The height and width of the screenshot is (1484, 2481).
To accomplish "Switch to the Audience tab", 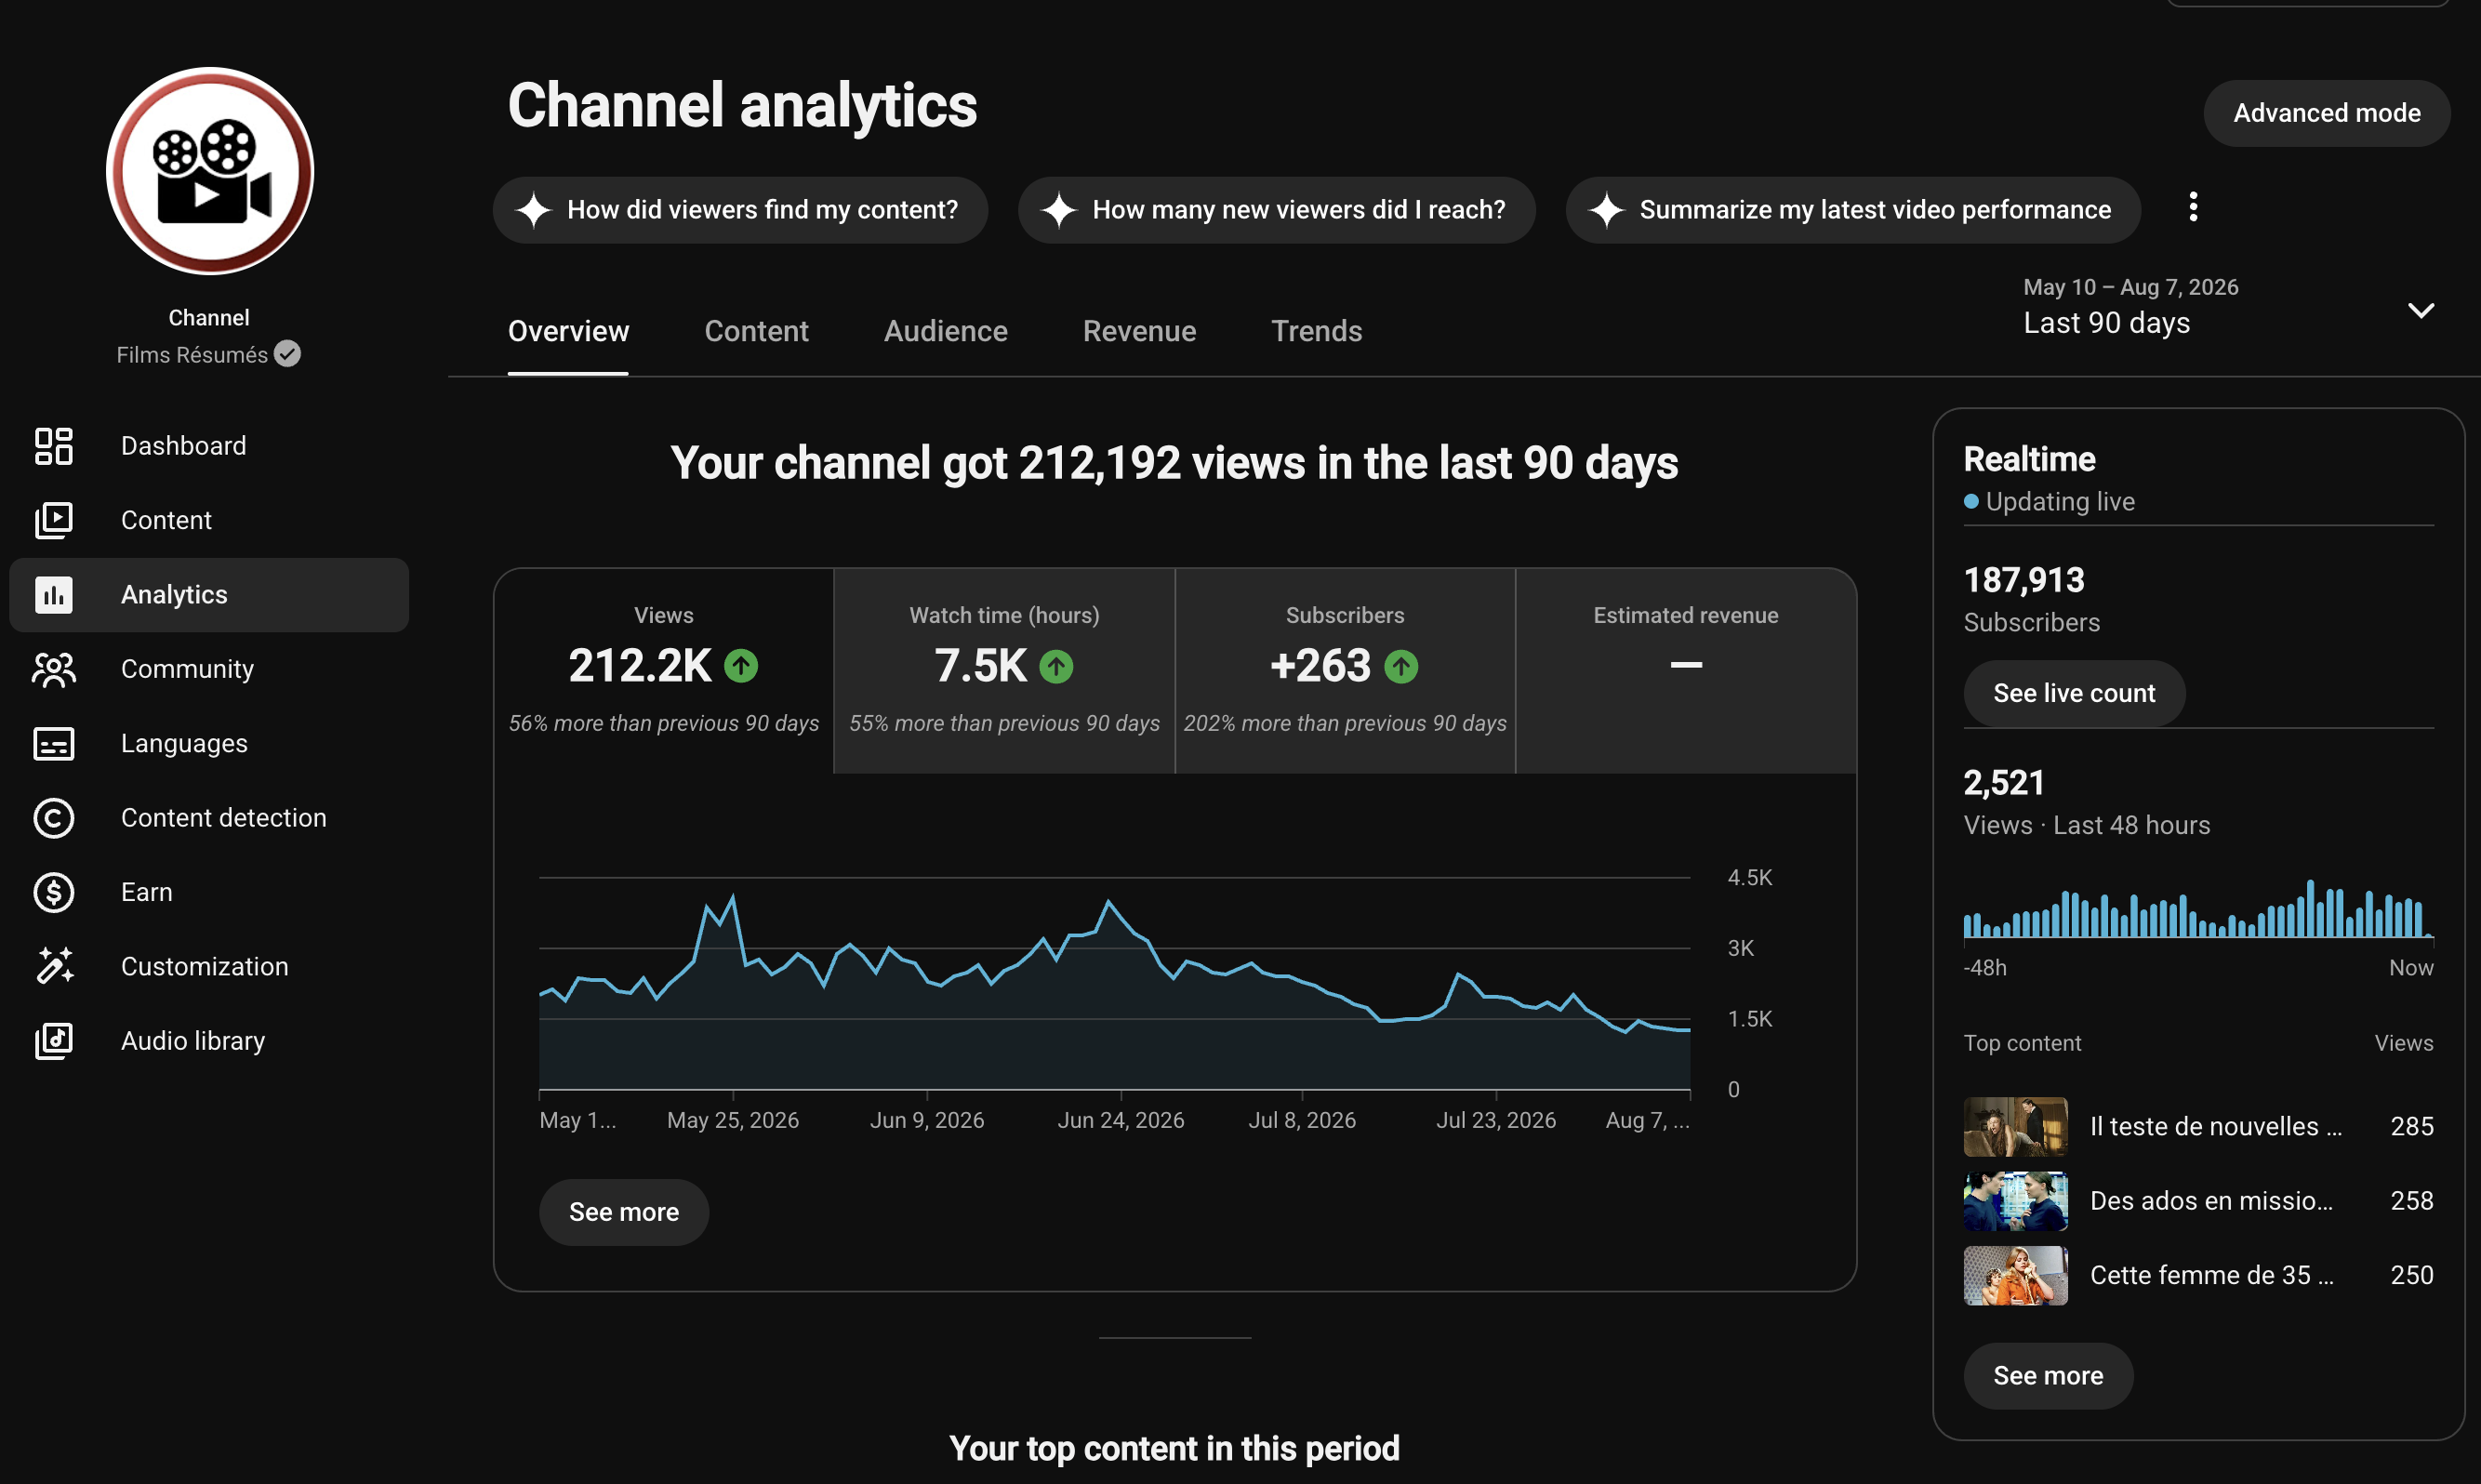I will [945, 331].
